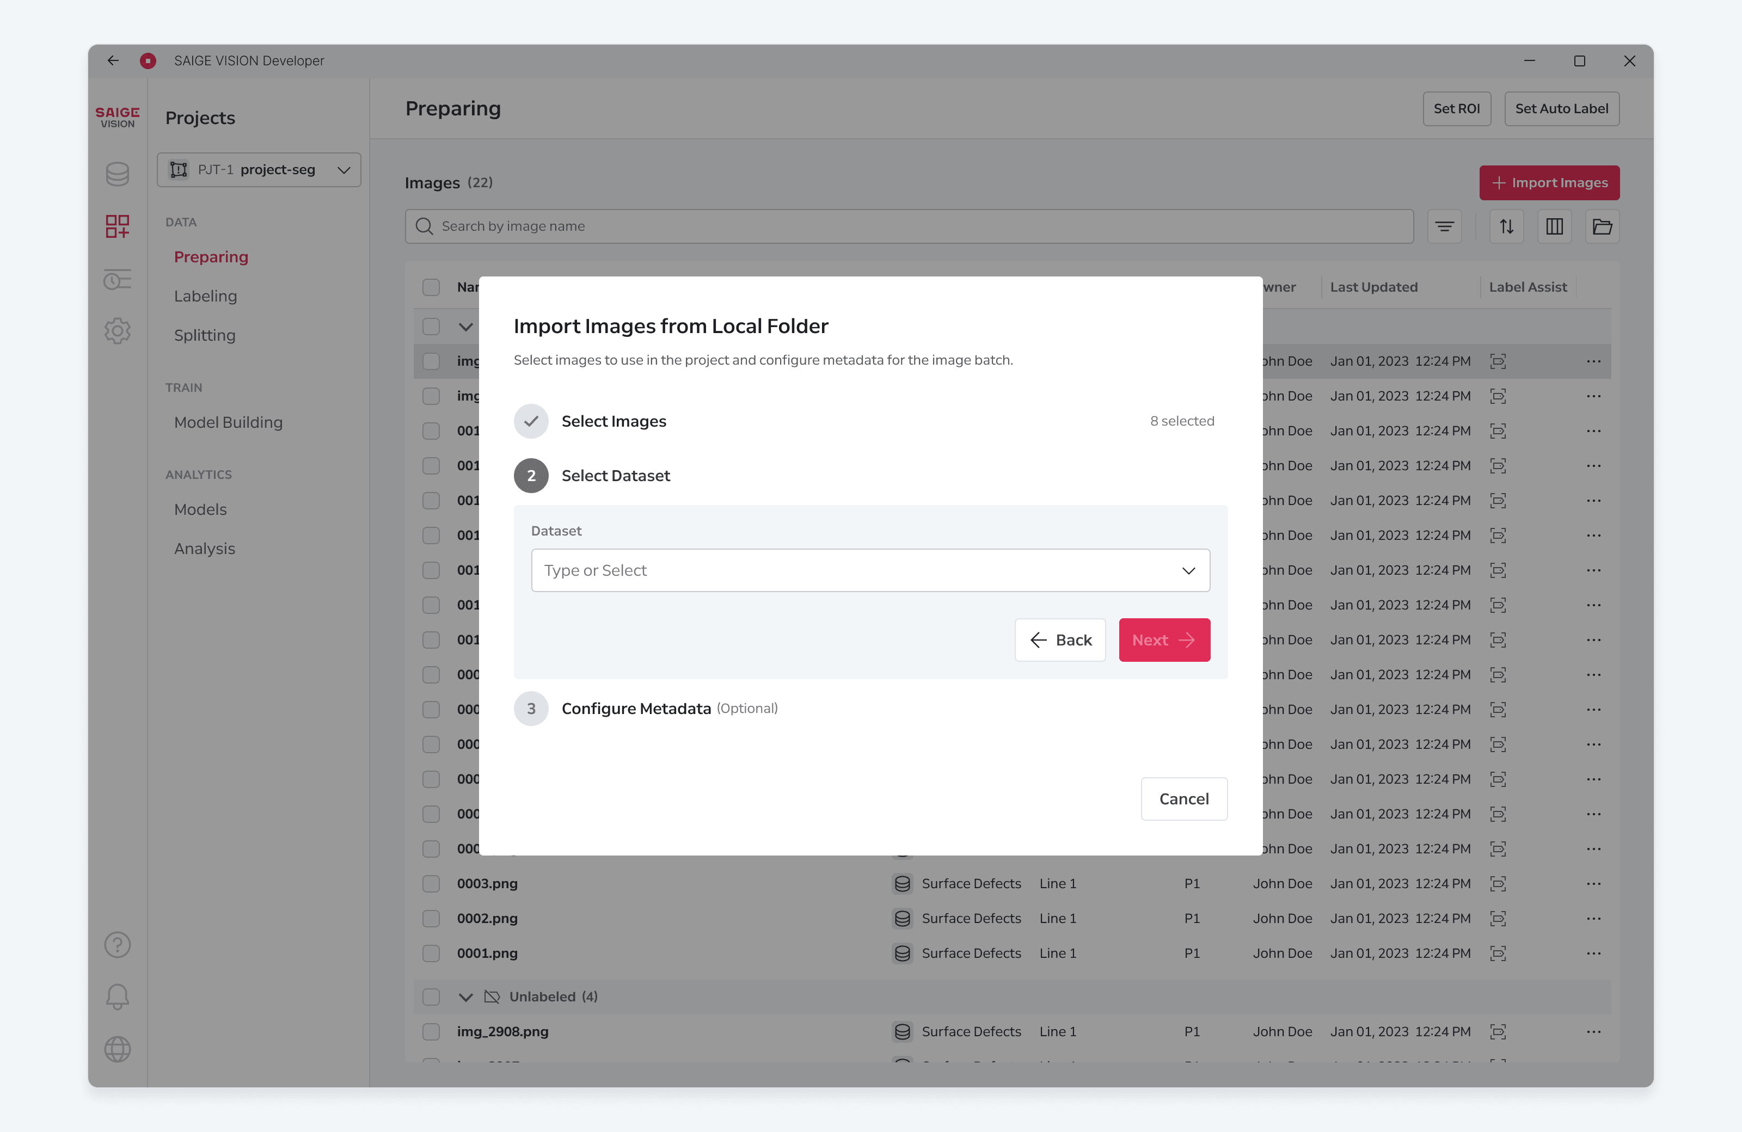Check the box for 0003.png

[x=431, y=884]
